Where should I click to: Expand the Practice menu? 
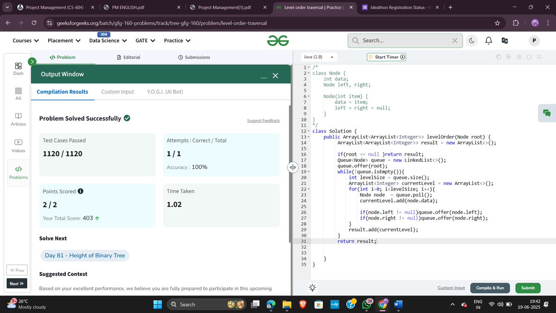[177, 41]
